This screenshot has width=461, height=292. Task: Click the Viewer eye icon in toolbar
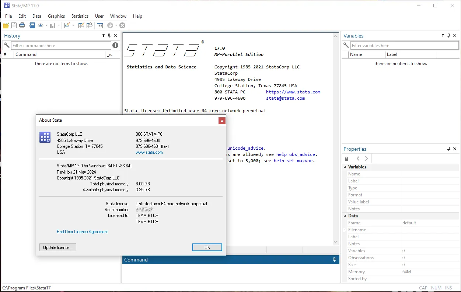tap(41, 25)
